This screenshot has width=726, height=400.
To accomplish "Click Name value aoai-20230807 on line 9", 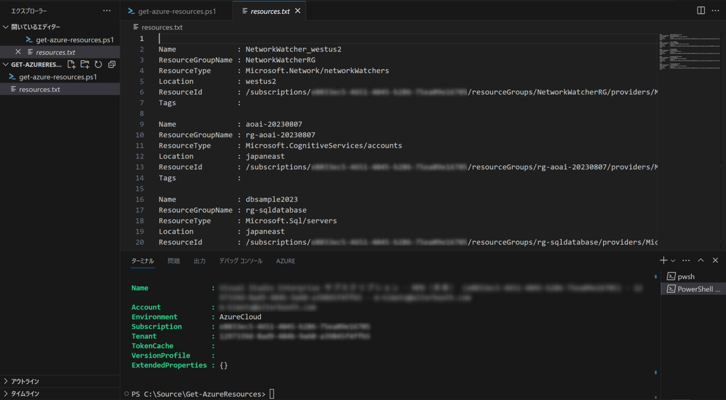I will 274,124.
